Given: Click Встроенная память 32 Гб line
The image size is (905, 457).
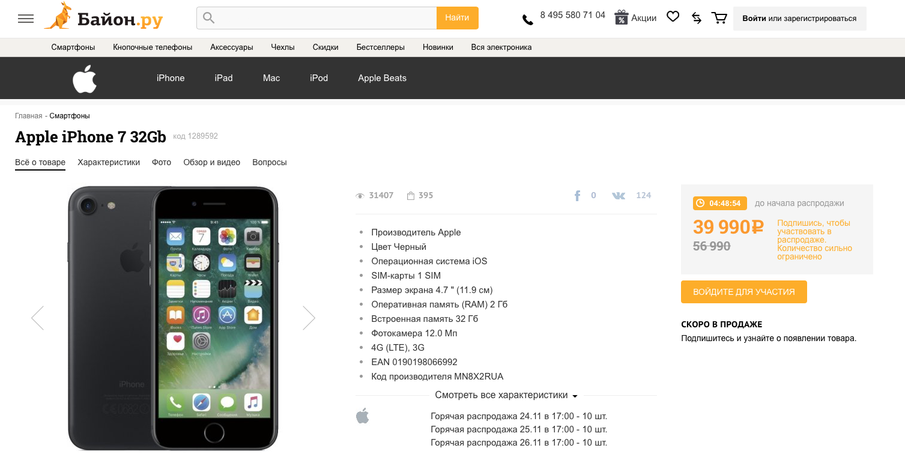Looking at the screenshot, I should [425, 319].
